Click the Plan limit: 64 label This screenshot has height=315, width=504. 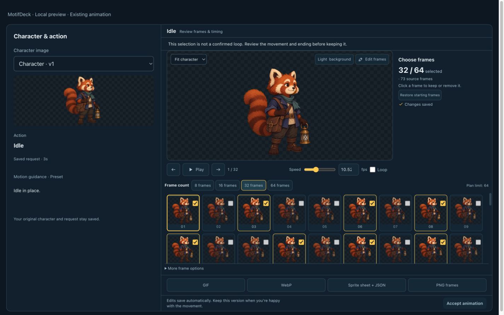coord(477,186)
